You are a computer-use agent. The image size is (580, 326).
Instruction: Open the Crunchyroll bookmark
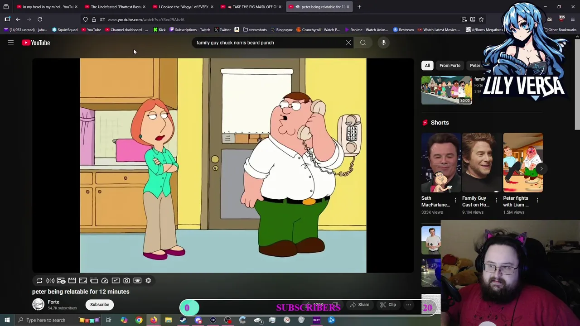tap(318, 30)
